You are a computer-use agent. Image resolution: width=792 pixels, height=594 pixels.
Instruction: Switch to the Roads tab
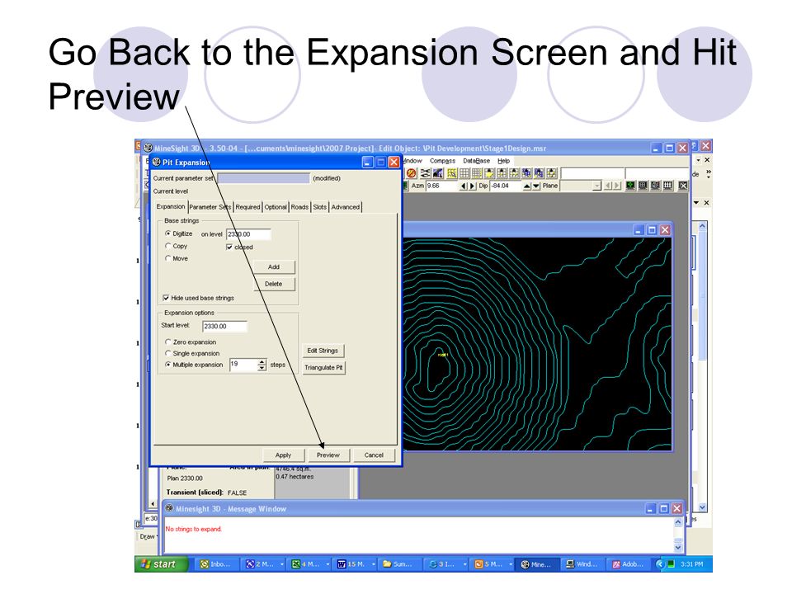pos(299,207)
